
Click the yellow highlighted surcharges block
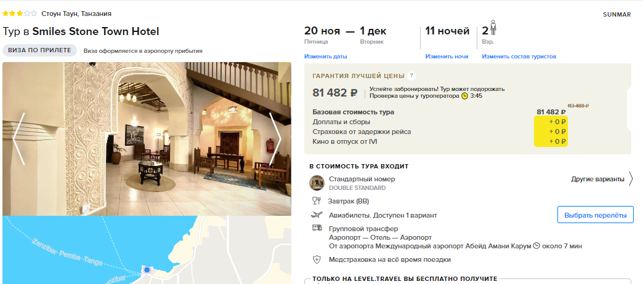[x=551, y=132]
